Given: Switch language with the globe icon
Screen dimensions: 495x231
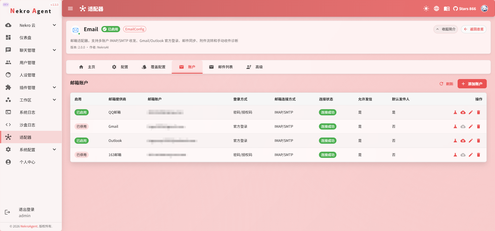Looking at the screenshot, I should tap(436, 8).
